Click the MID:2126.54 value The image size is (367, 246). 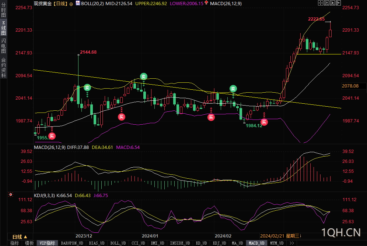(119, 4)
